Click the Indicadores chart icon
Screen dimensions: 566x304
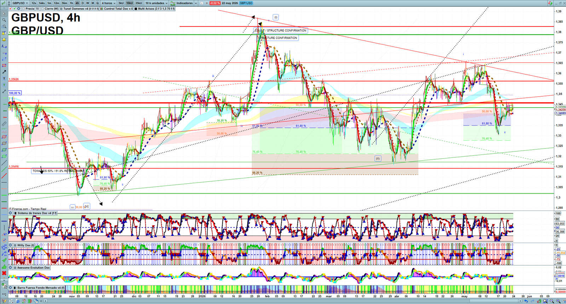[x=173, y=3]
